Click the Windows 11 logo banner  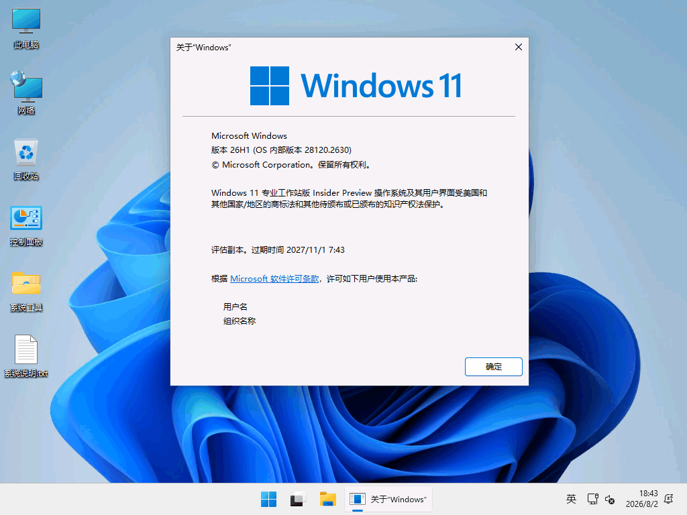click(356, 86)
